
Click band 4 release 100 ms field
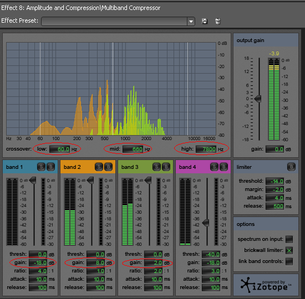click(211, 287)
